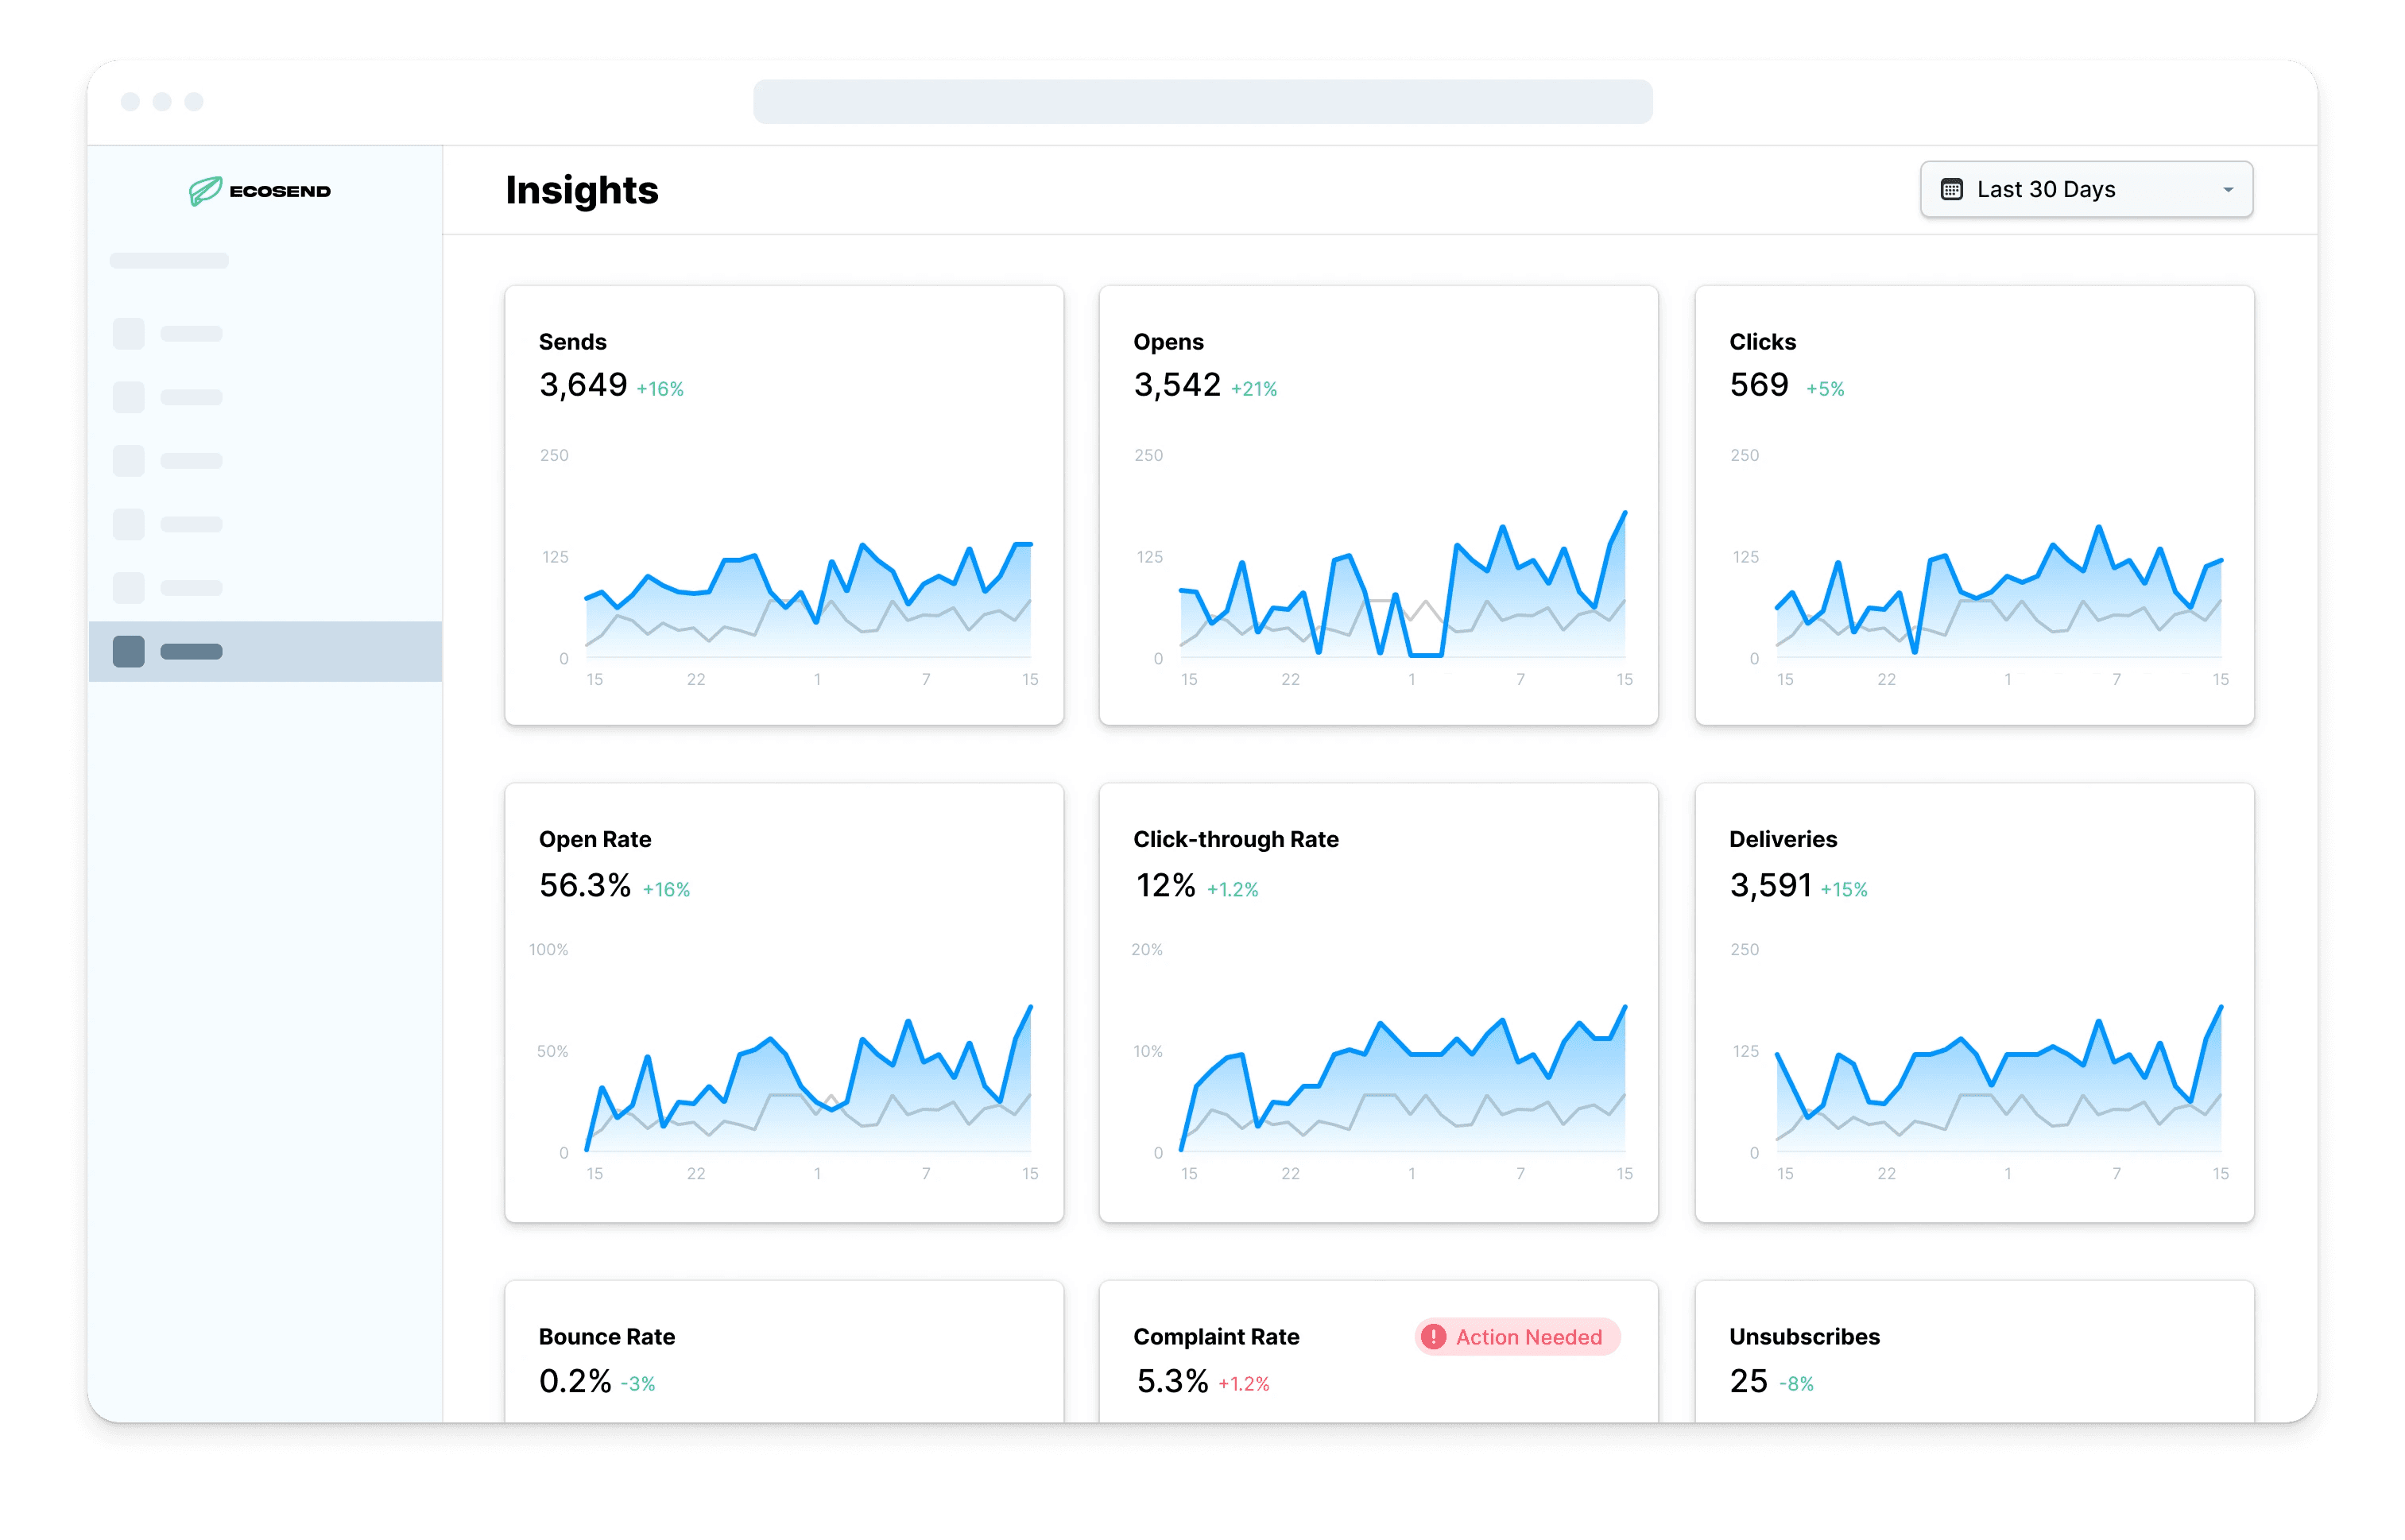2405x1540 pixels.
Task: Click the Sends total 3,649
Action: point(583,385)
